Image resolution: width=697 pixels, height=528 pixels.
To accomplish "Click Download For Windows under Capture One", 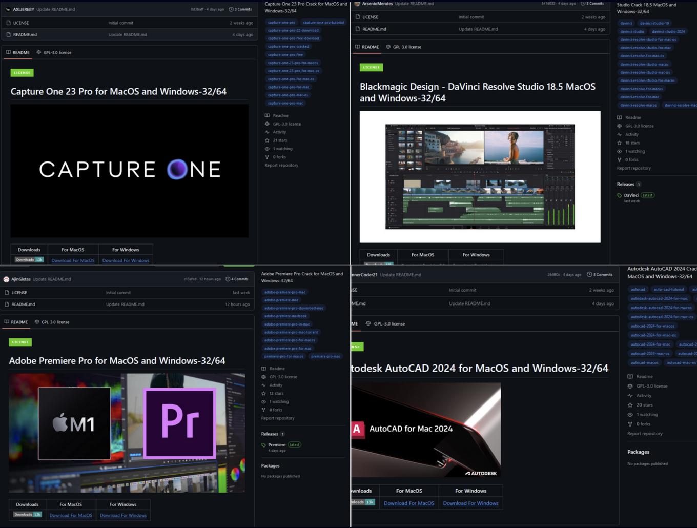I will point(126,260).
